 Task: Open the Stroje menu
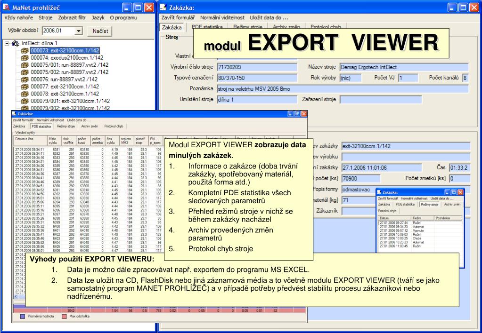tap(46, 18)
